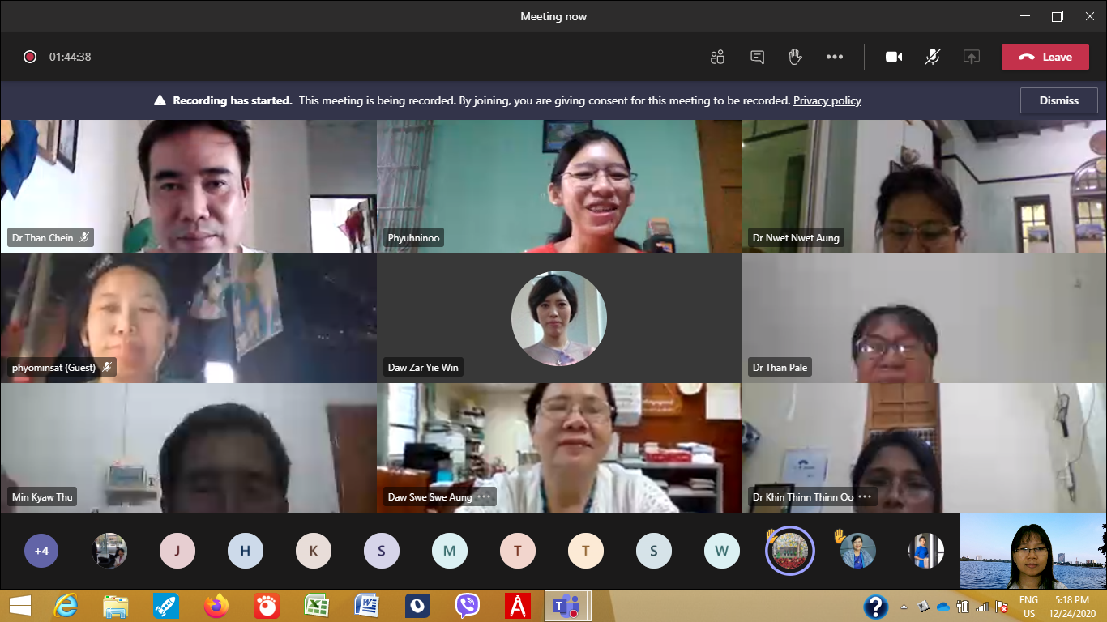Show the participants panel
The image size is (1107, 622).
coord(717,57)
